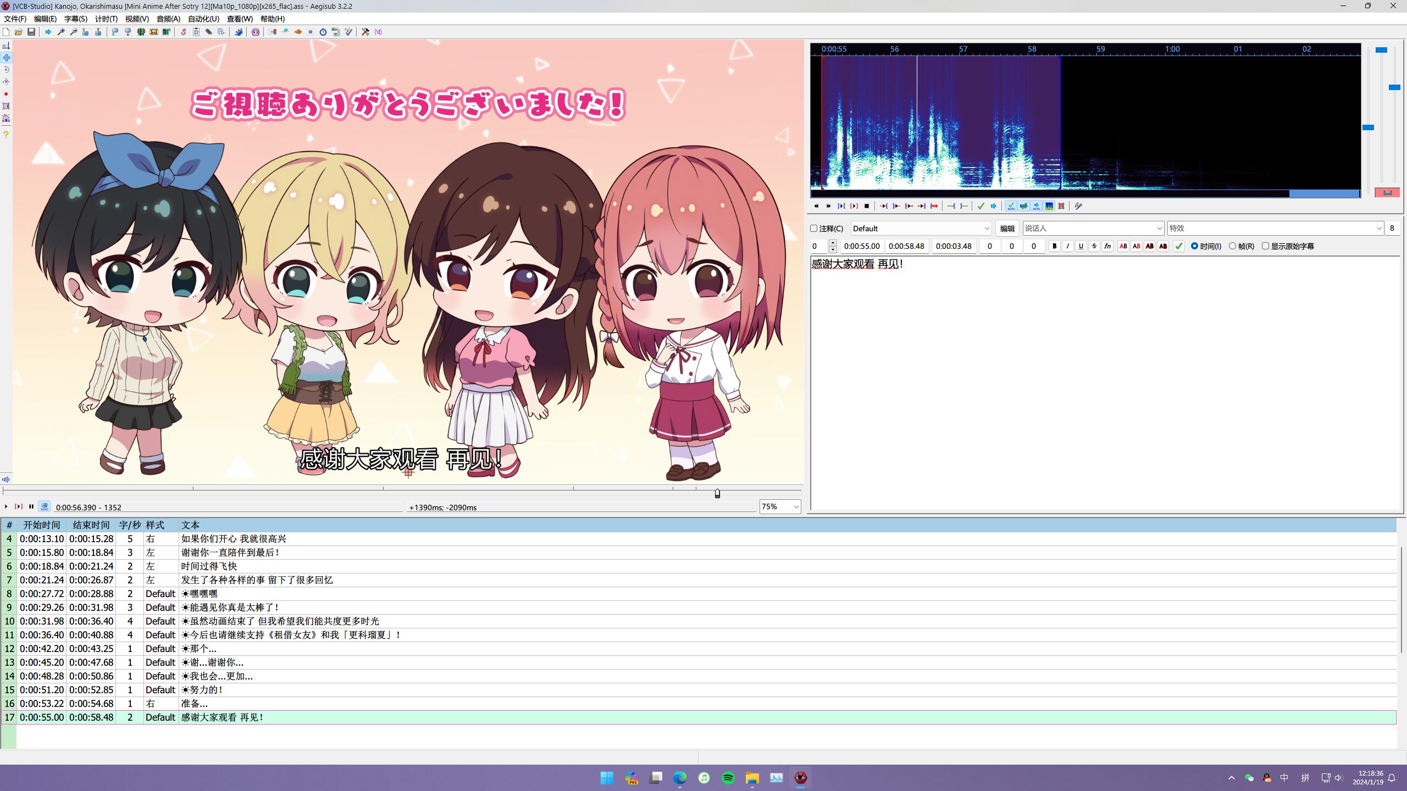Toggle video auto-scroll button

[45, 506]
